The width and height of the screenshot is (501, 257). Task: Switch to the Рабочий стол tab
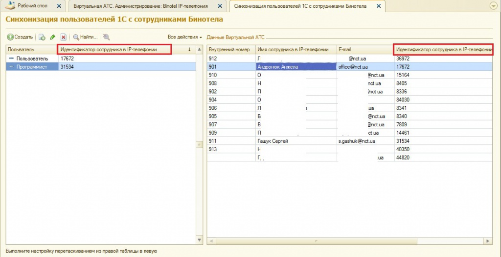33,6
